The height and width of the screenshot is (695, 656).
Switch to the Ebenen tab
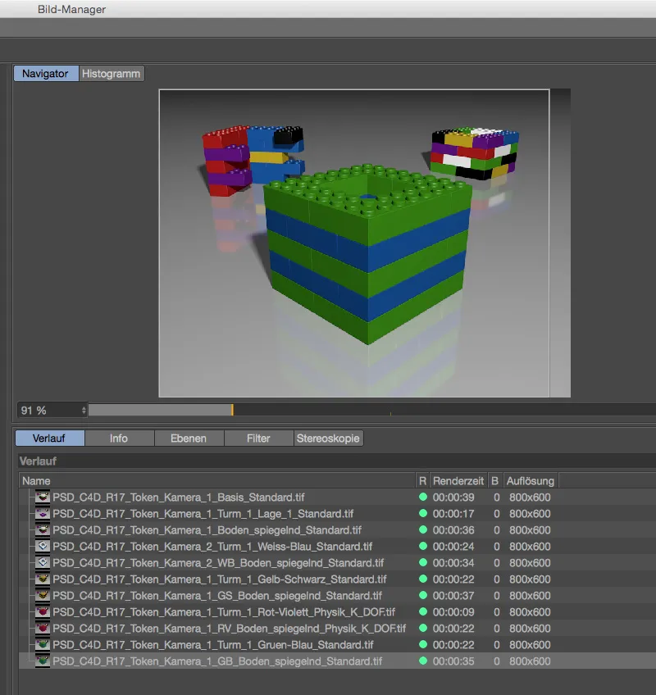pyautogui.click(x=189, y=438)
